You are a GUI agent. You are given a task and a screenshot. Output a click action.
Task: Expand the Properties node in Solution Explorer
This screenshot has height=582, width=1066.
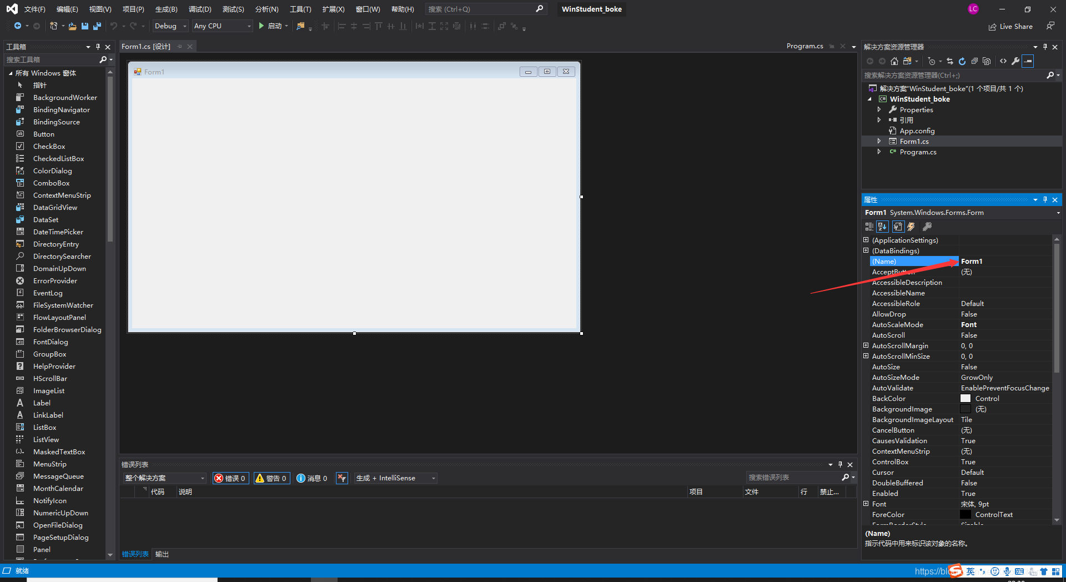click(x=879, y=109)
